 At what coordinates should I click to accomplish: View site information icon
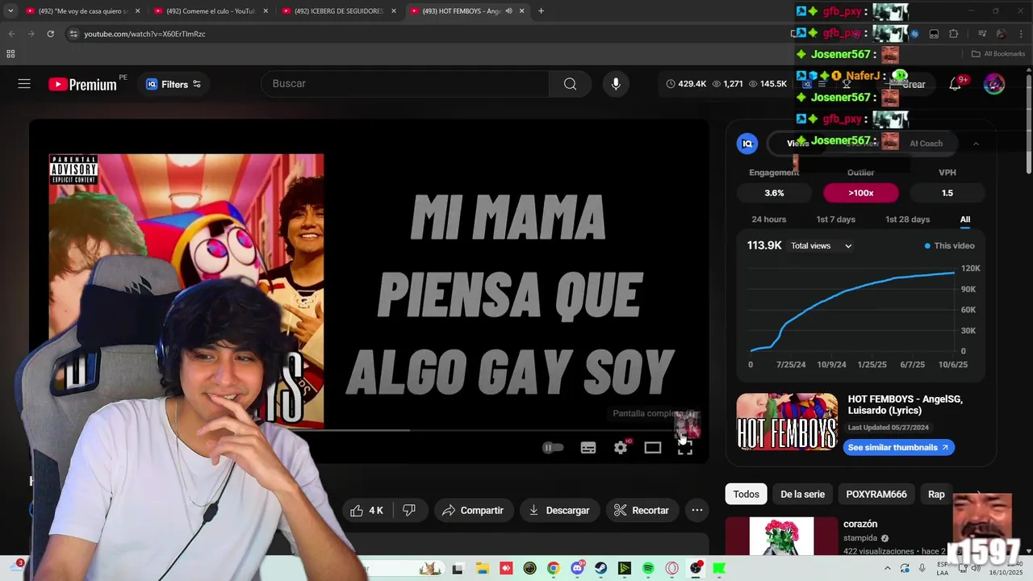click(73, 34)
